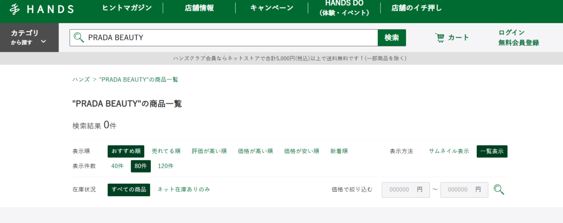Expand the カテゴリから探す category dropdown
The height and width of the screenshot is (223, 563).
(29, 38)
